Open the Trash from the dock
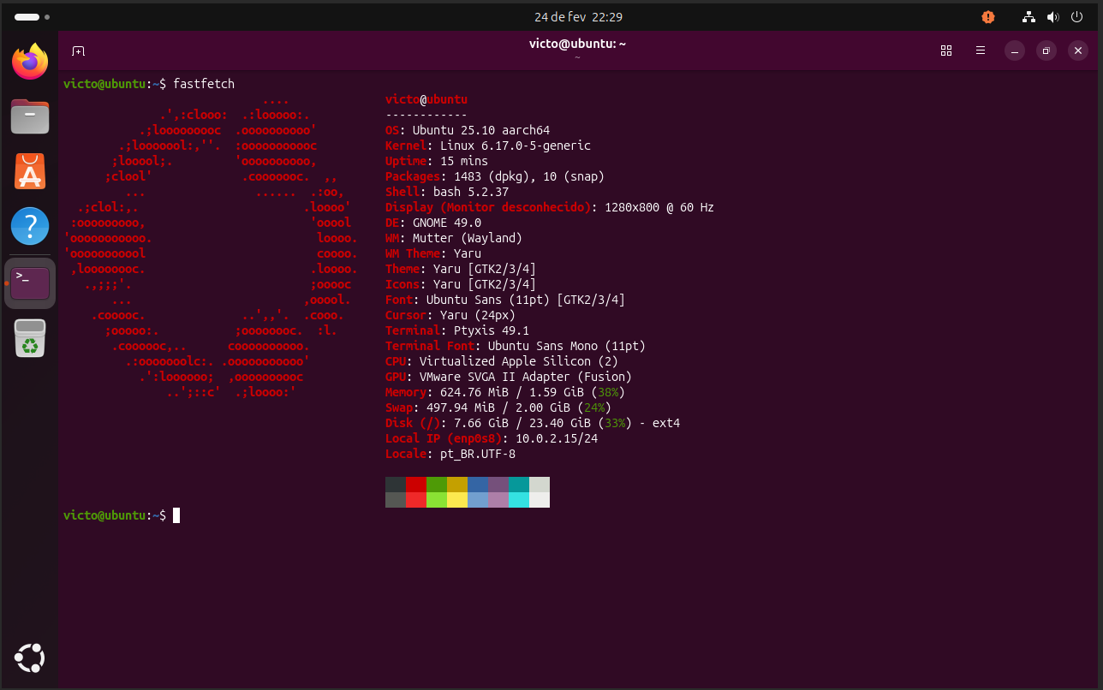 [x=30, y=338]
